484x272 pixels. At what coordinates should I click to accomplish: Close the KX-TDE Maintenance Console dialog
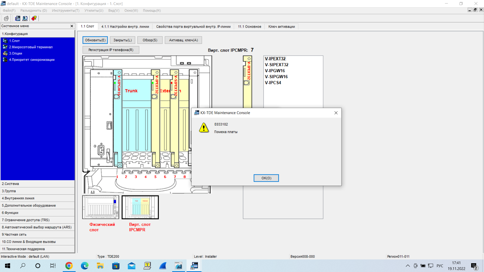click(x=336, y=113)
